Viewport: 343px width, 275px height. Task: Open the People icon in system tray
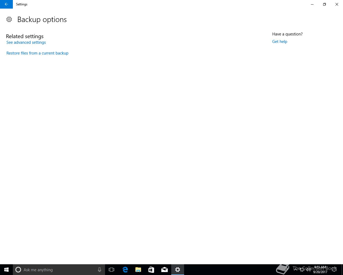[x=286, y=270]
